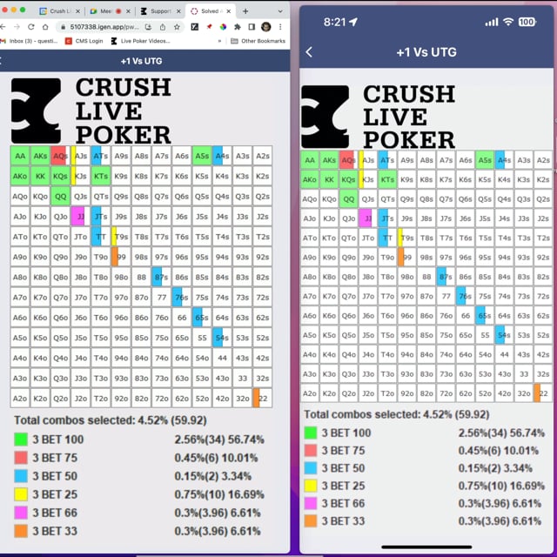
Task: Toggle the browser side panel
Action: (x=252, y=27)
